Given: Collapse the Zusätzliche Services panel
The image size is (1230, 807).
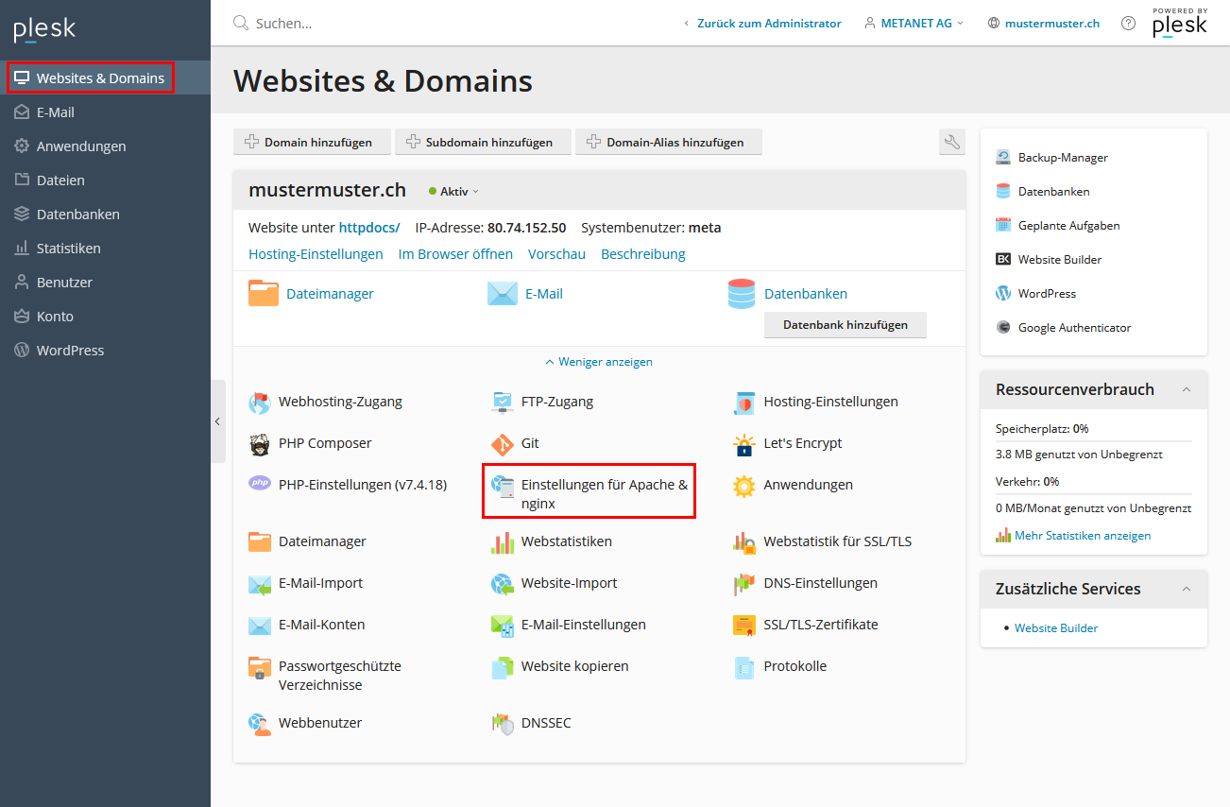Looking at the screenshot, I should pos(1187,589).
